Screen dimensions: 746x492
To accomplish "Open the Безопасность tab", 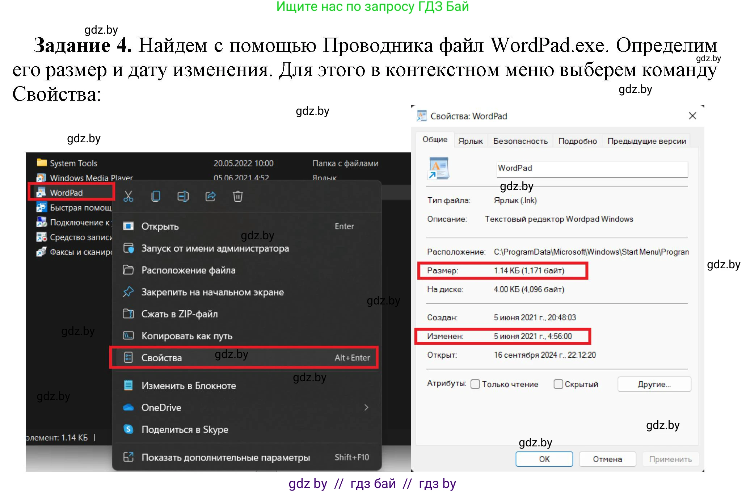I will [x=520, y=141].
